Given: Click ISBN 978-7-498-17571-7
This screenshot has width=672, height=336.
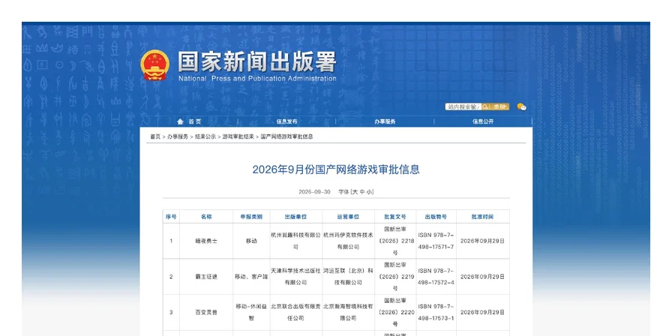Looking at the screenshot, I should point(436,241).
